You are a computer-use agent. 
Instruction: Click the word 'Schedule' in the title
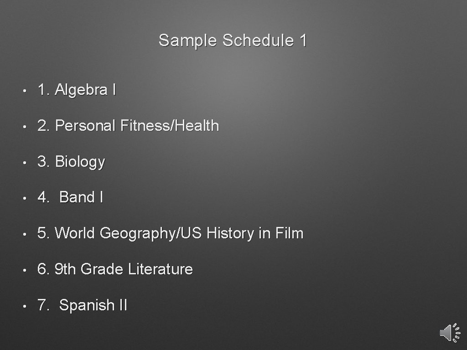[258, 41]
